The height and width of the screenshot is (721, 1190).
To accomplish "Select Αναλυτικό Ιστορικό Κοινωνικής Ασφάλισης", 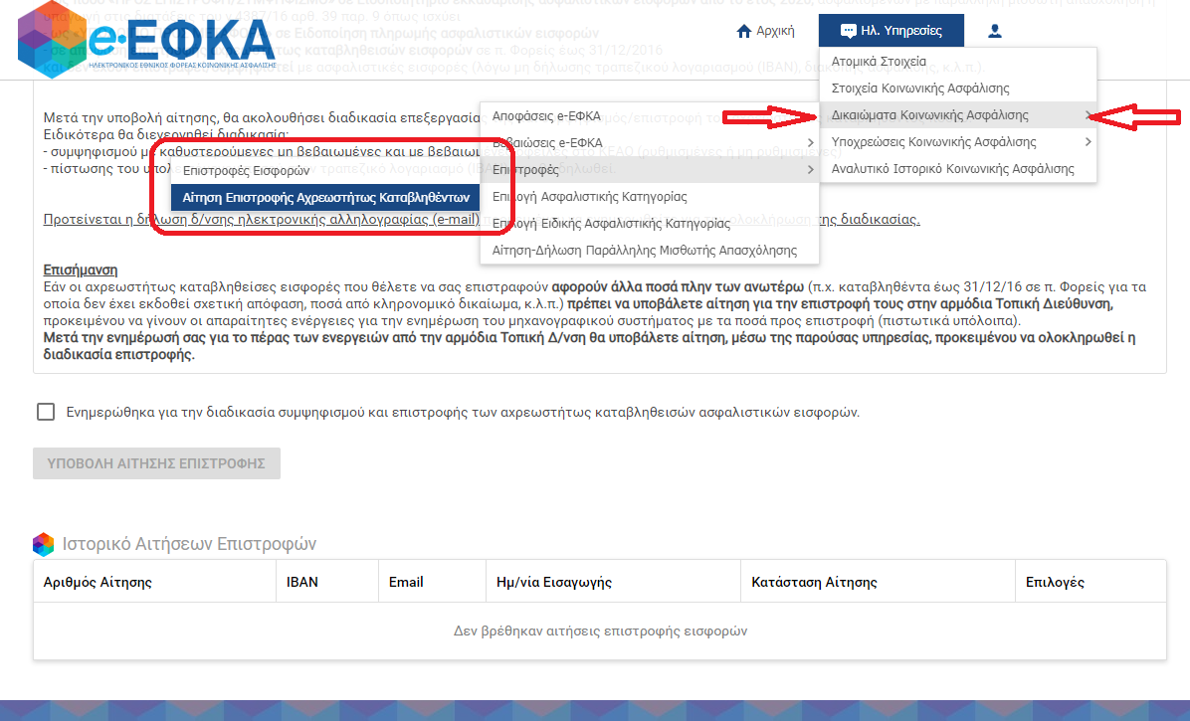I will [x=958, y=169].
